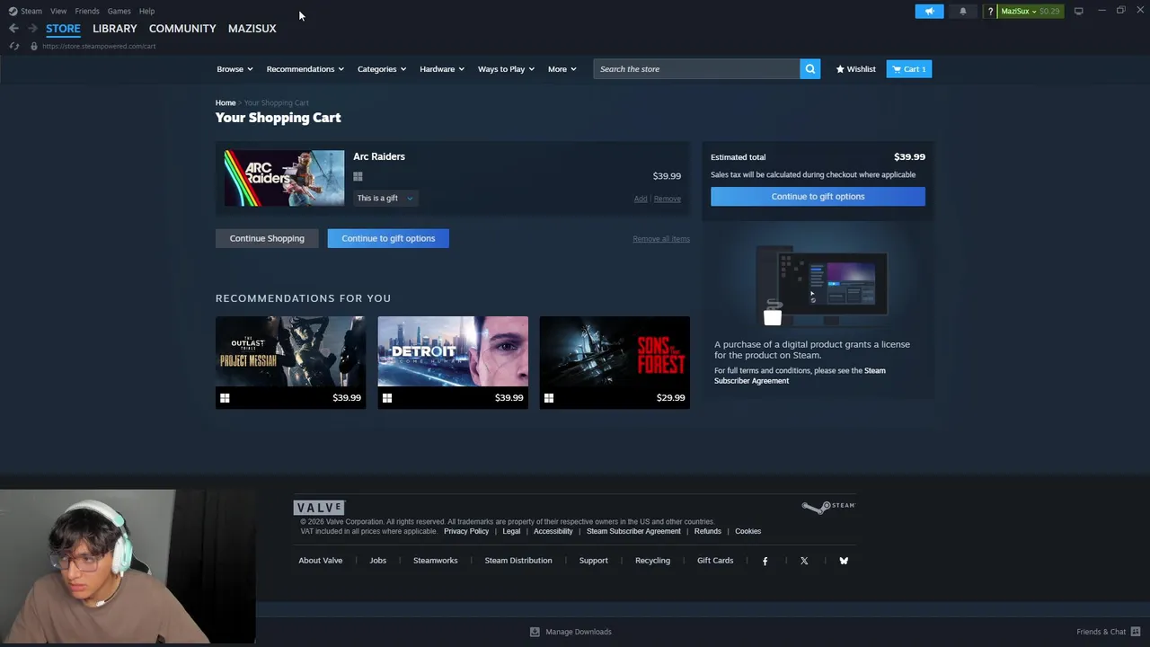Open the Facebook footer icon

[765, 561]
